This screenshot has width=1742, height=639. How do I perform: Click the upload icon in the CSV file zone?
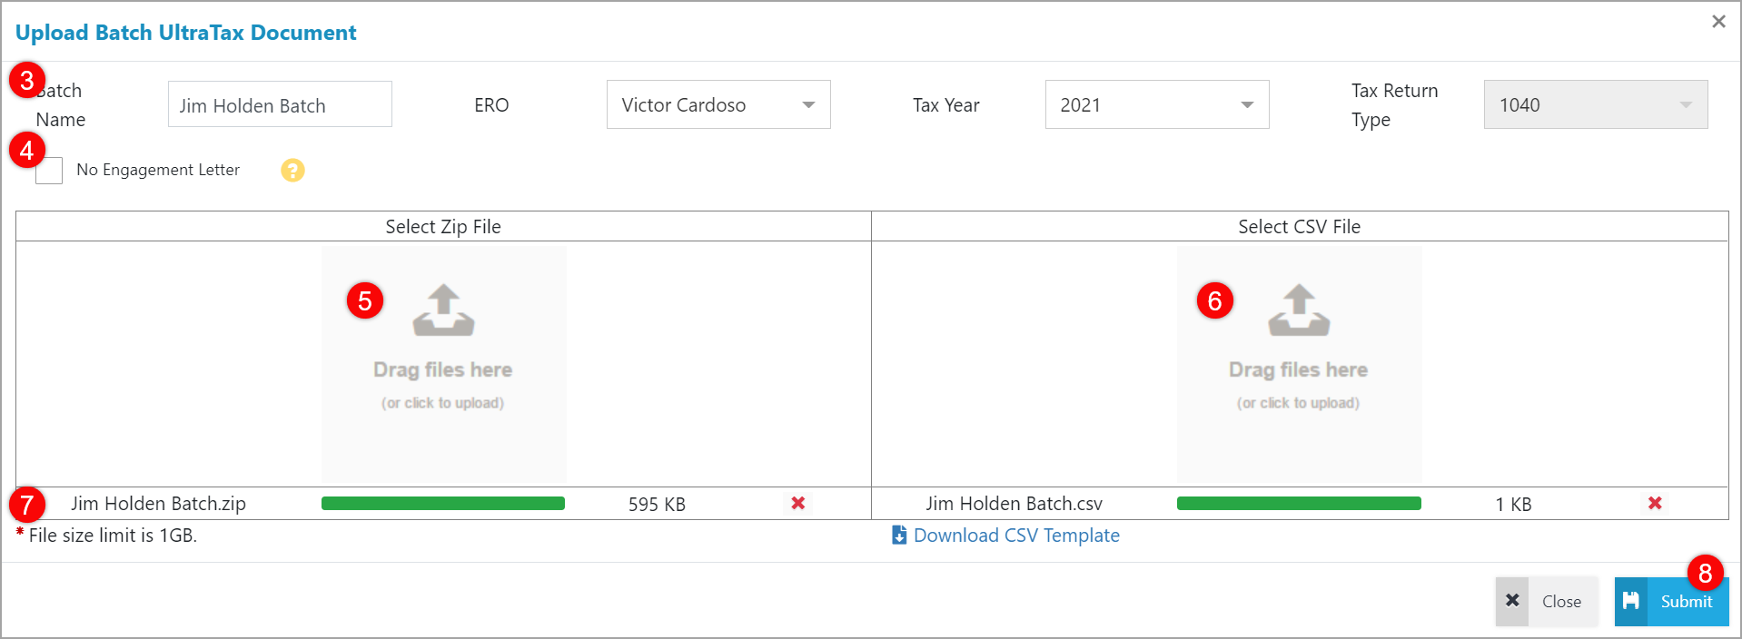(1298, 310)
